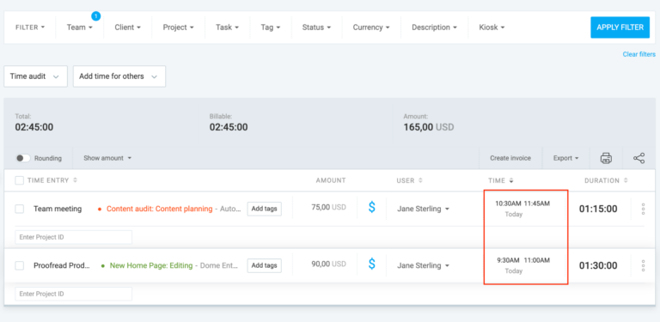Open the Export dropdown

click(565, 158)
